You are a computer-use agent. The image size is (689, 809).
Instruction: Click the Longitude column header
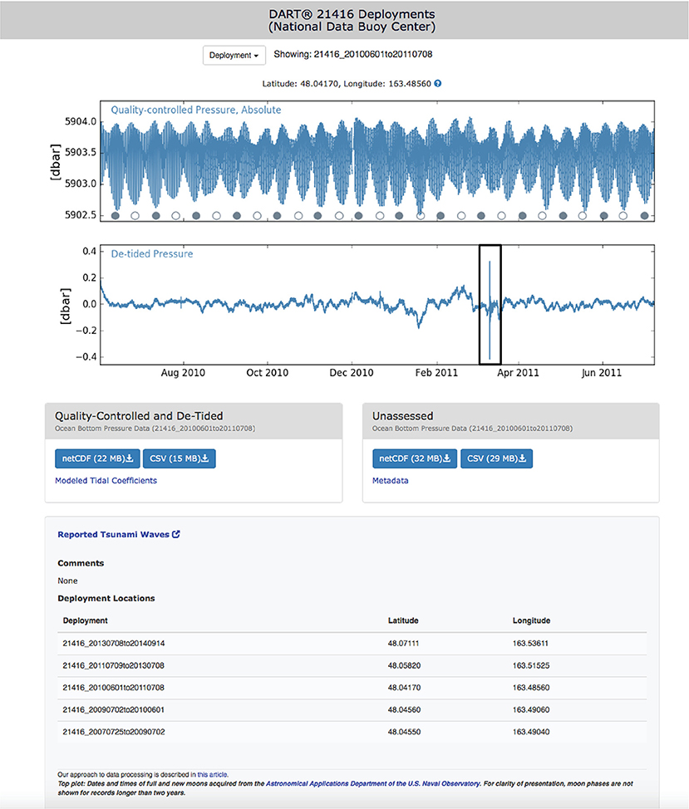[x=531, y=620]
